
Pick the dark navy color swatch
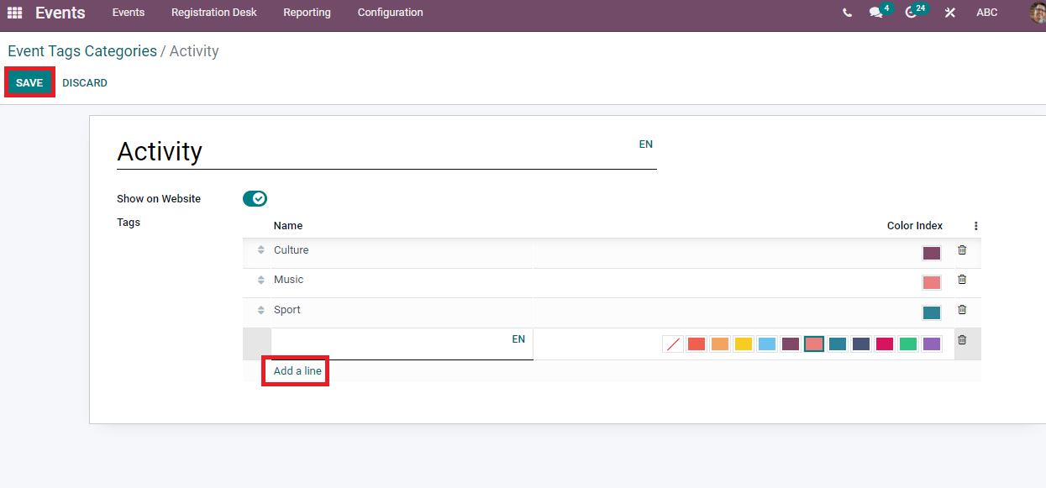(x=861, y=344)
